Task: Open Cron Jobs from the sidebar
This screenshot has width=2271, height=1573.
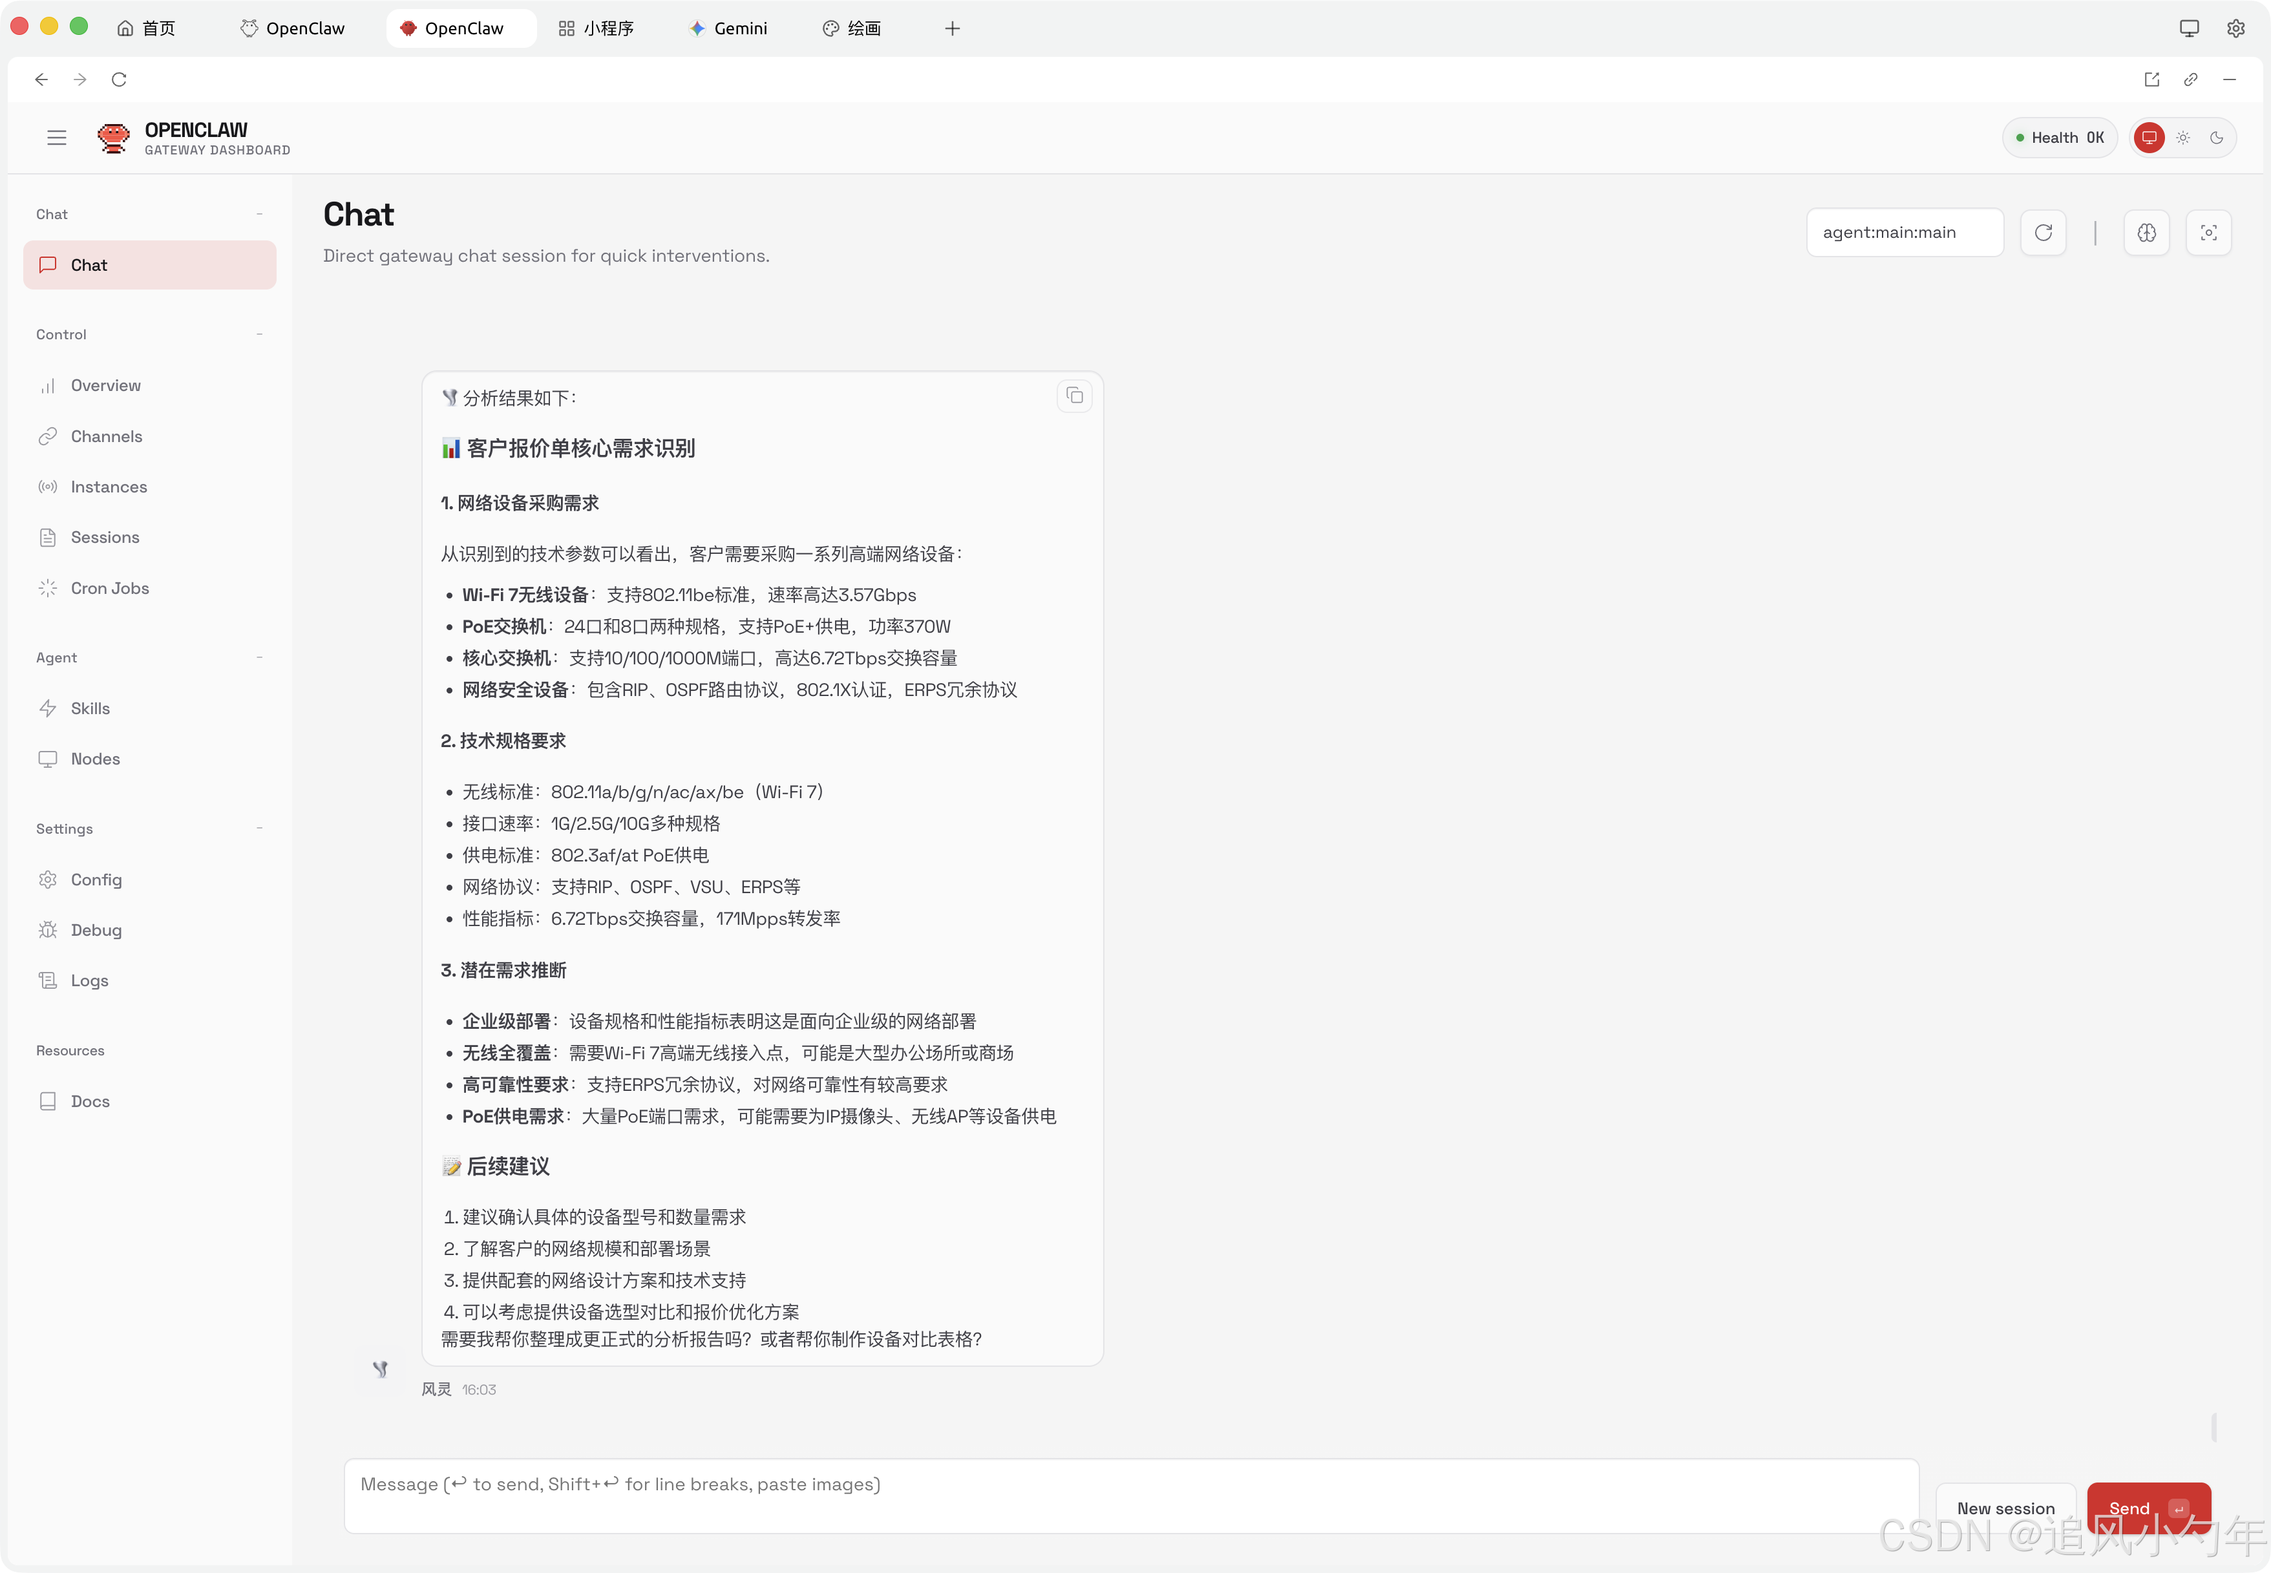Action: [x=109, y=588]
